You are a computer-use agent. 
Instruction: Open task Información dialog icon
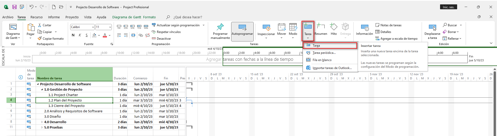tap(364, 27)
